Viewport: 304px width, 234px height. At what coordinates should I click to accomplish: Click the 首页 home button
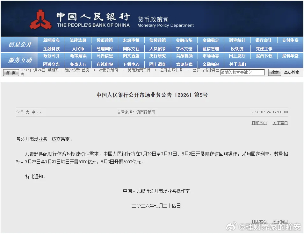[11, 73]
